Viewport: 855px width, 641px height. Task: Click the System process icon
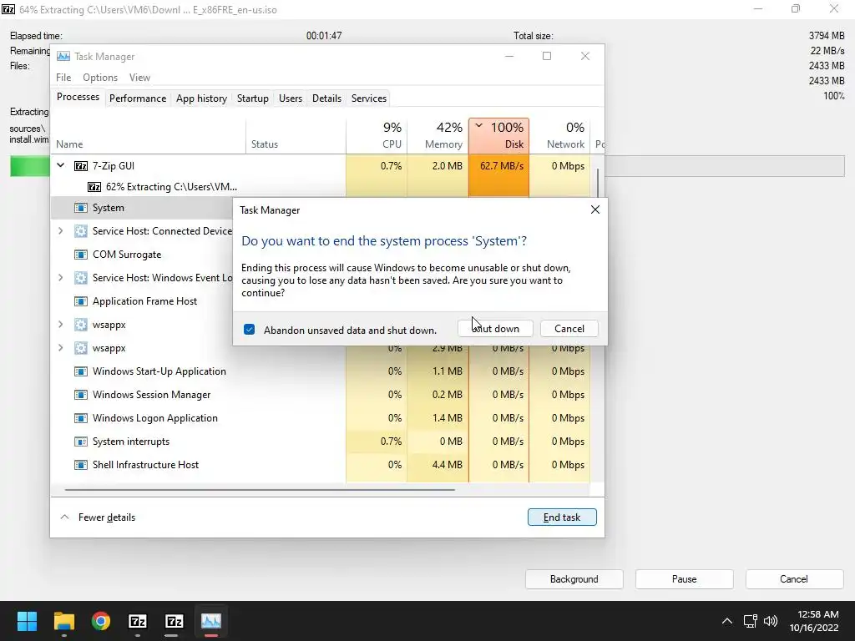[x=81, y=208]
